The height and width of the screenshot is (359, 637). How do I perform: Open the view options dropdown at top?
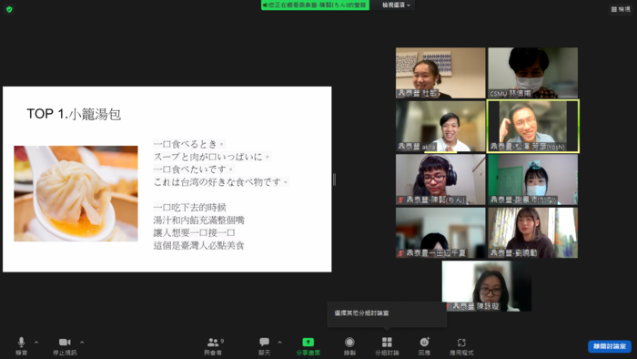click(x=396, y=5)
